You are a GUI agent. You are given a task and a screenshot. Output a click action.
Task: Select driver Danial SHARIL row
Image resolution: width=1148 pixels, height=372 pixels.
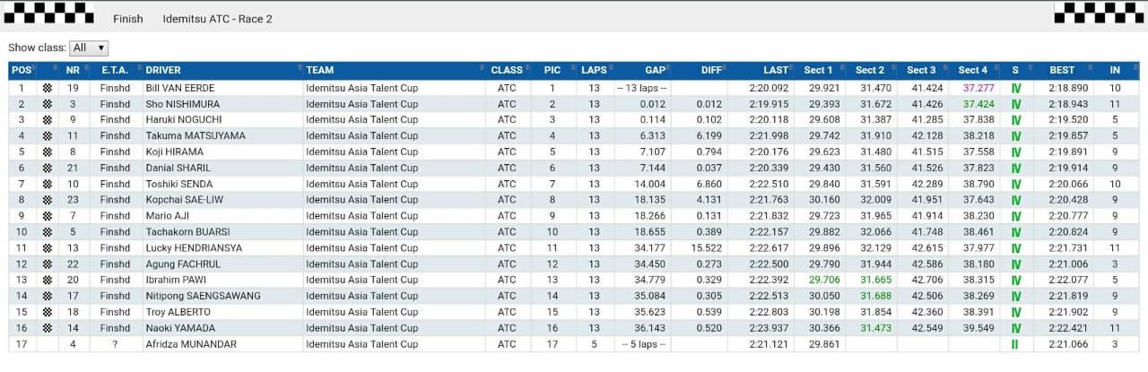pyautogui.click(x=574, y=169)
